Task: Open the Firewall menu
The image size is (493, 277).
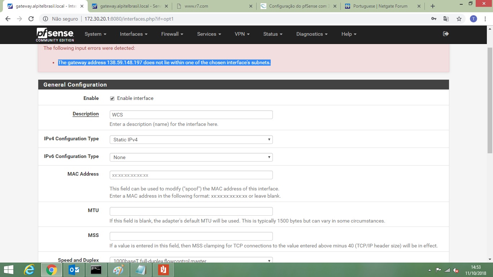Action: tap(172, 34)
